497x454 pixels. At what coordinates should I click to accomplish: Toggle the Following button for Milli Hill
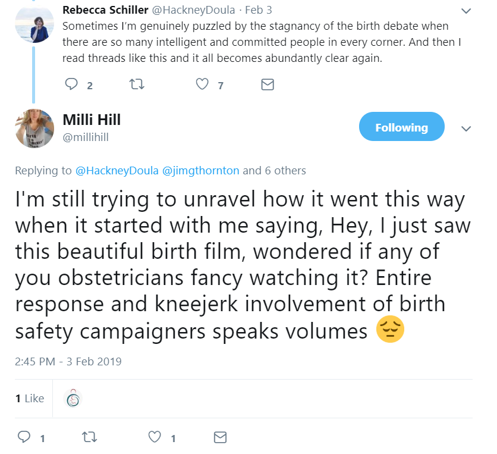click(x=401, y=127)
